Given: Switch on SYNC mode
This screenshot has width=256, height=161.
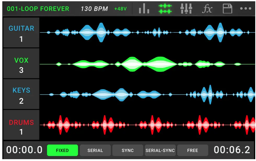Looking at the screenshot, I should 127,150.
